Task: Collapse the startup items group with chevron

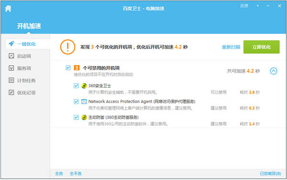Action: coord(274,71)
